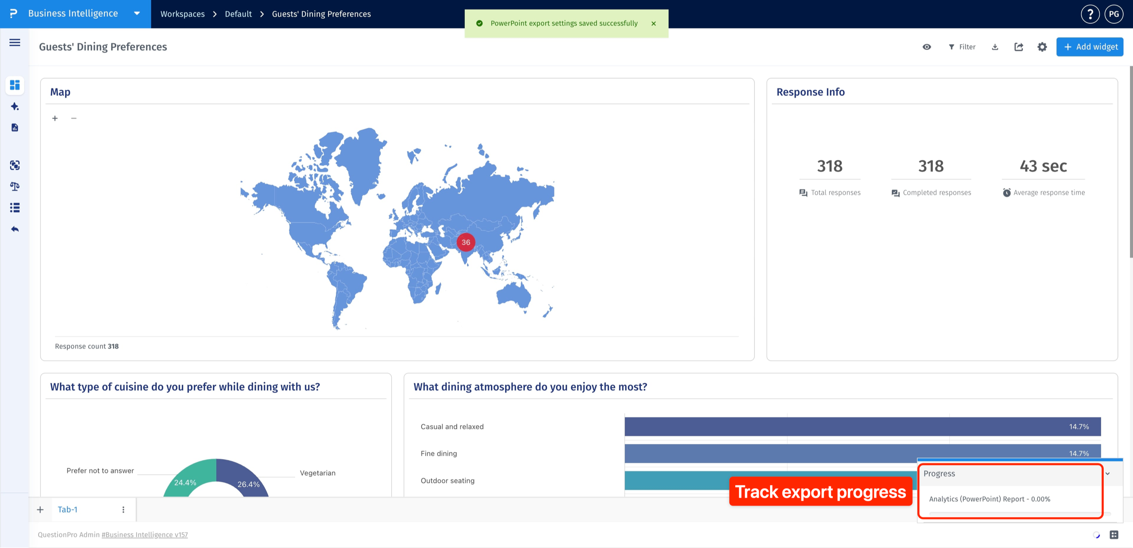Open the Default workspace breadcrumb
Screen dimensions: 1133x548
[x=238, y=14]
